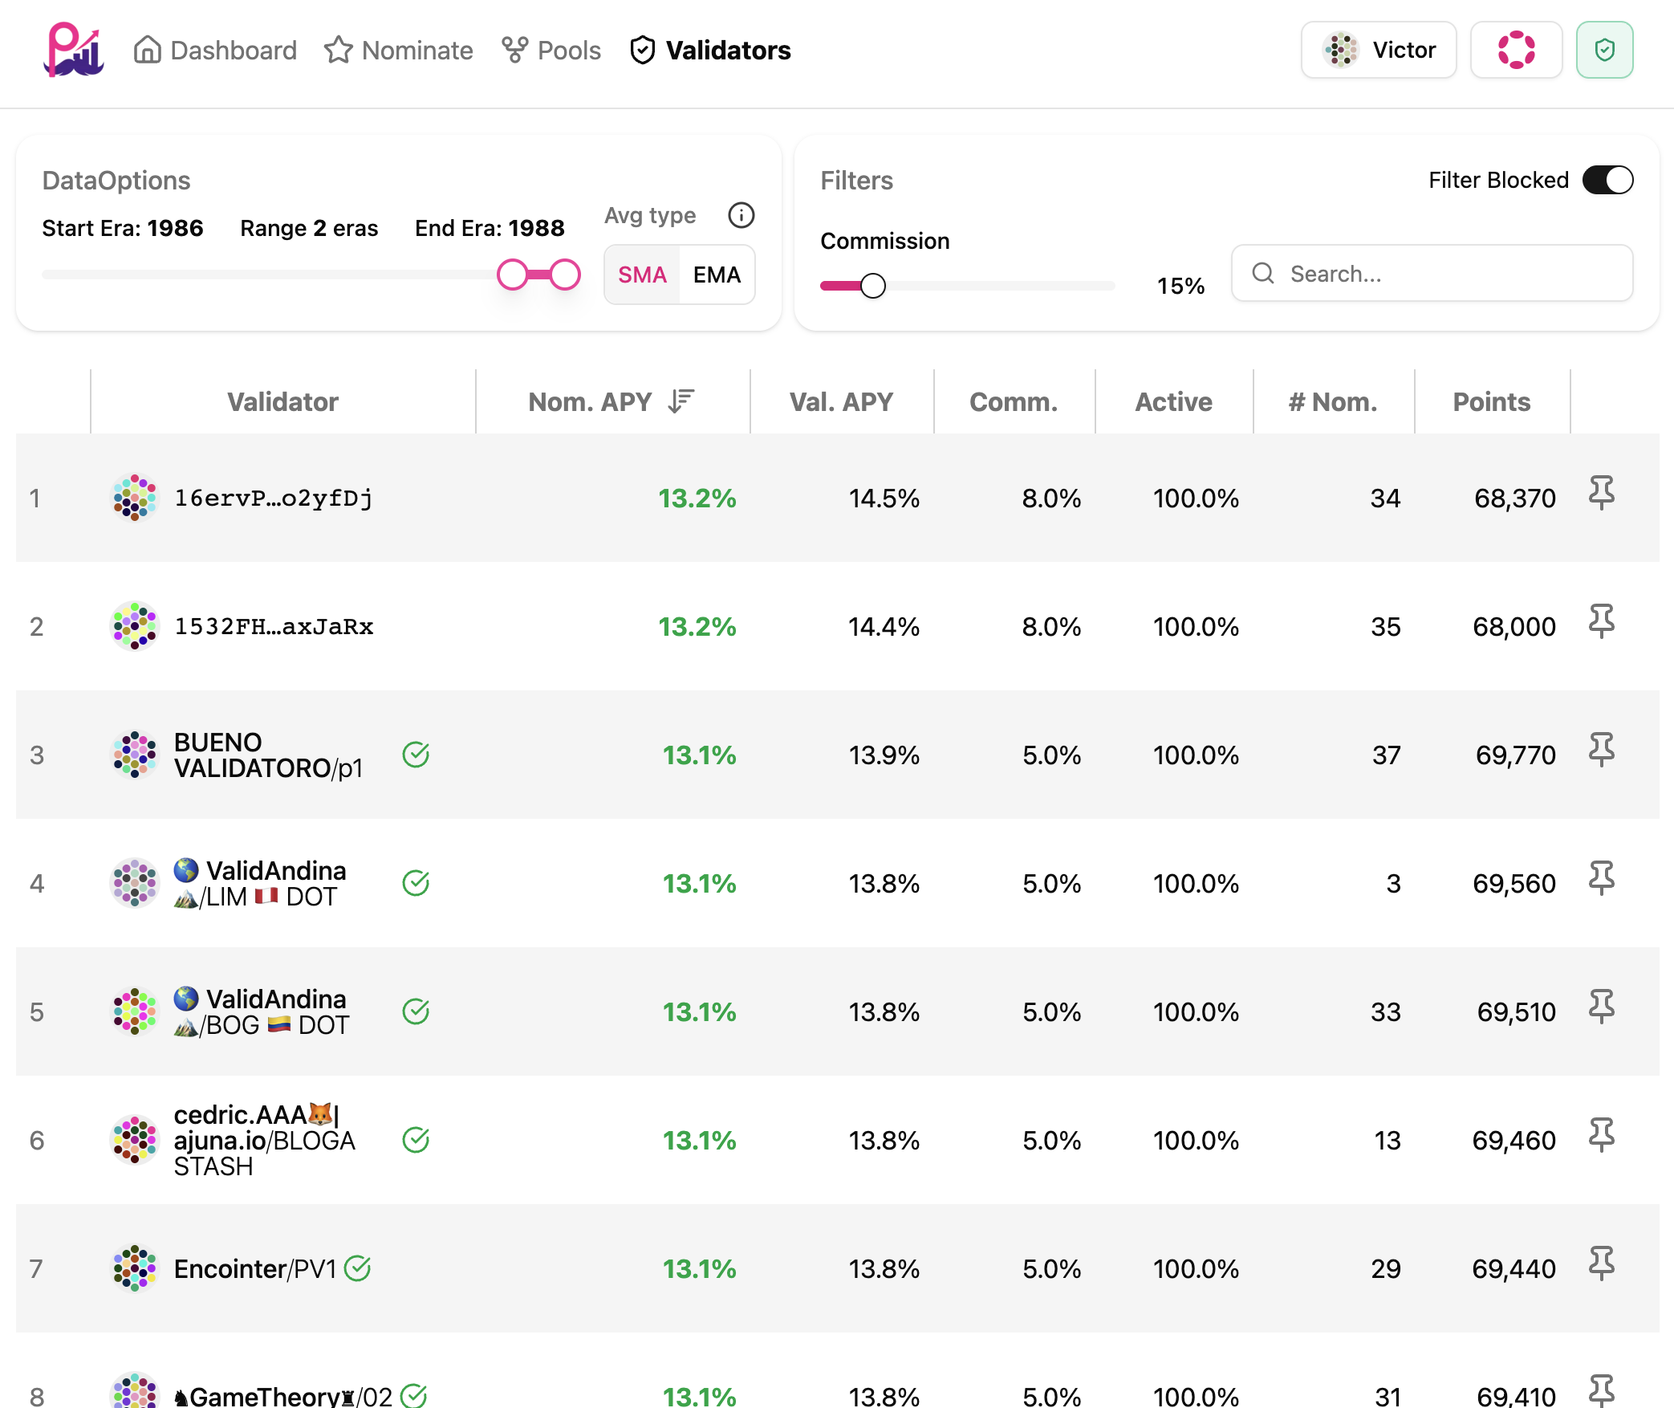Open the Polkadot network selector icon
The image size is (1674, 1408).
[1516, 51]
